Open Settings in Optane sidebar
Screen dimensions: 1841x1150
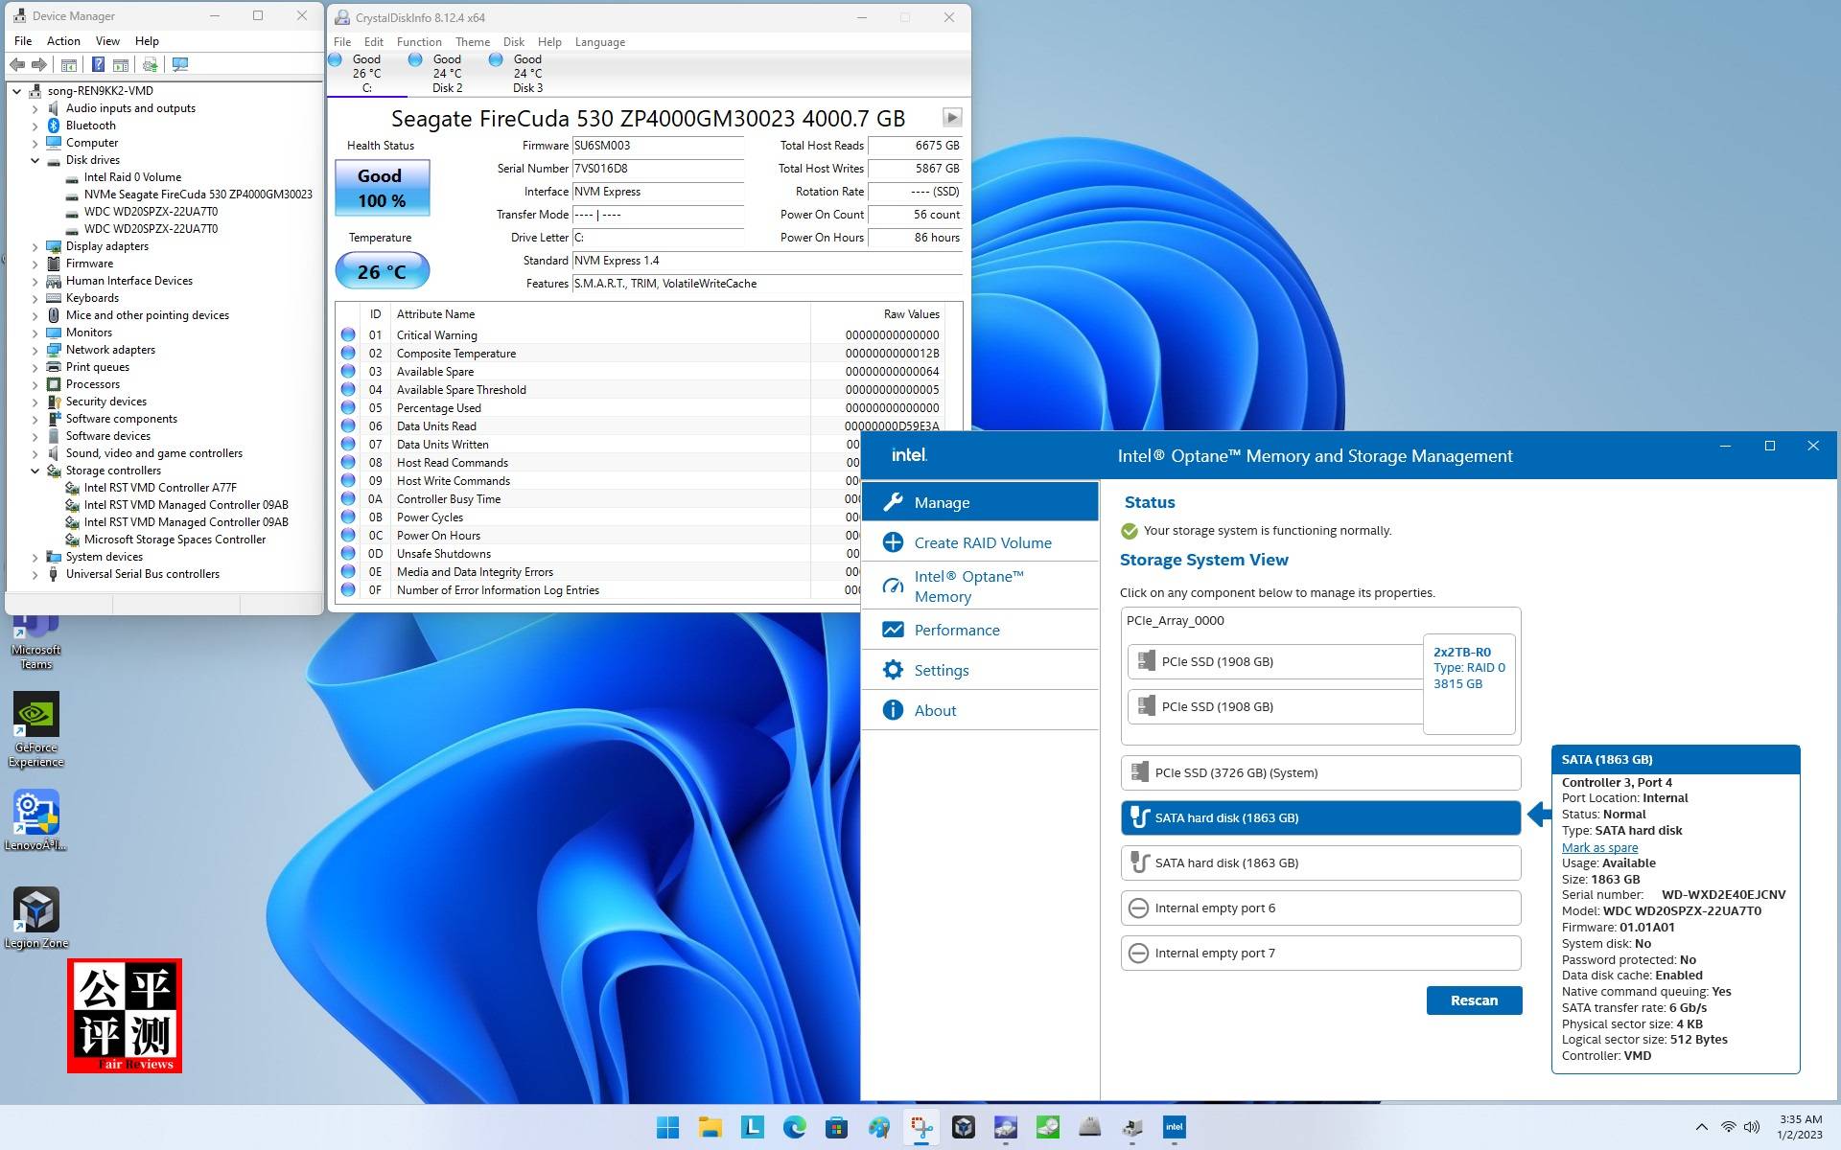pos(941,670)
